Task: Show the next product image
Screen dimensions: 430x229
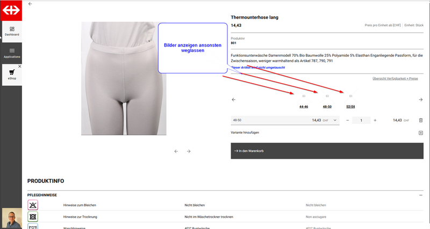Action: click(189, 151)
